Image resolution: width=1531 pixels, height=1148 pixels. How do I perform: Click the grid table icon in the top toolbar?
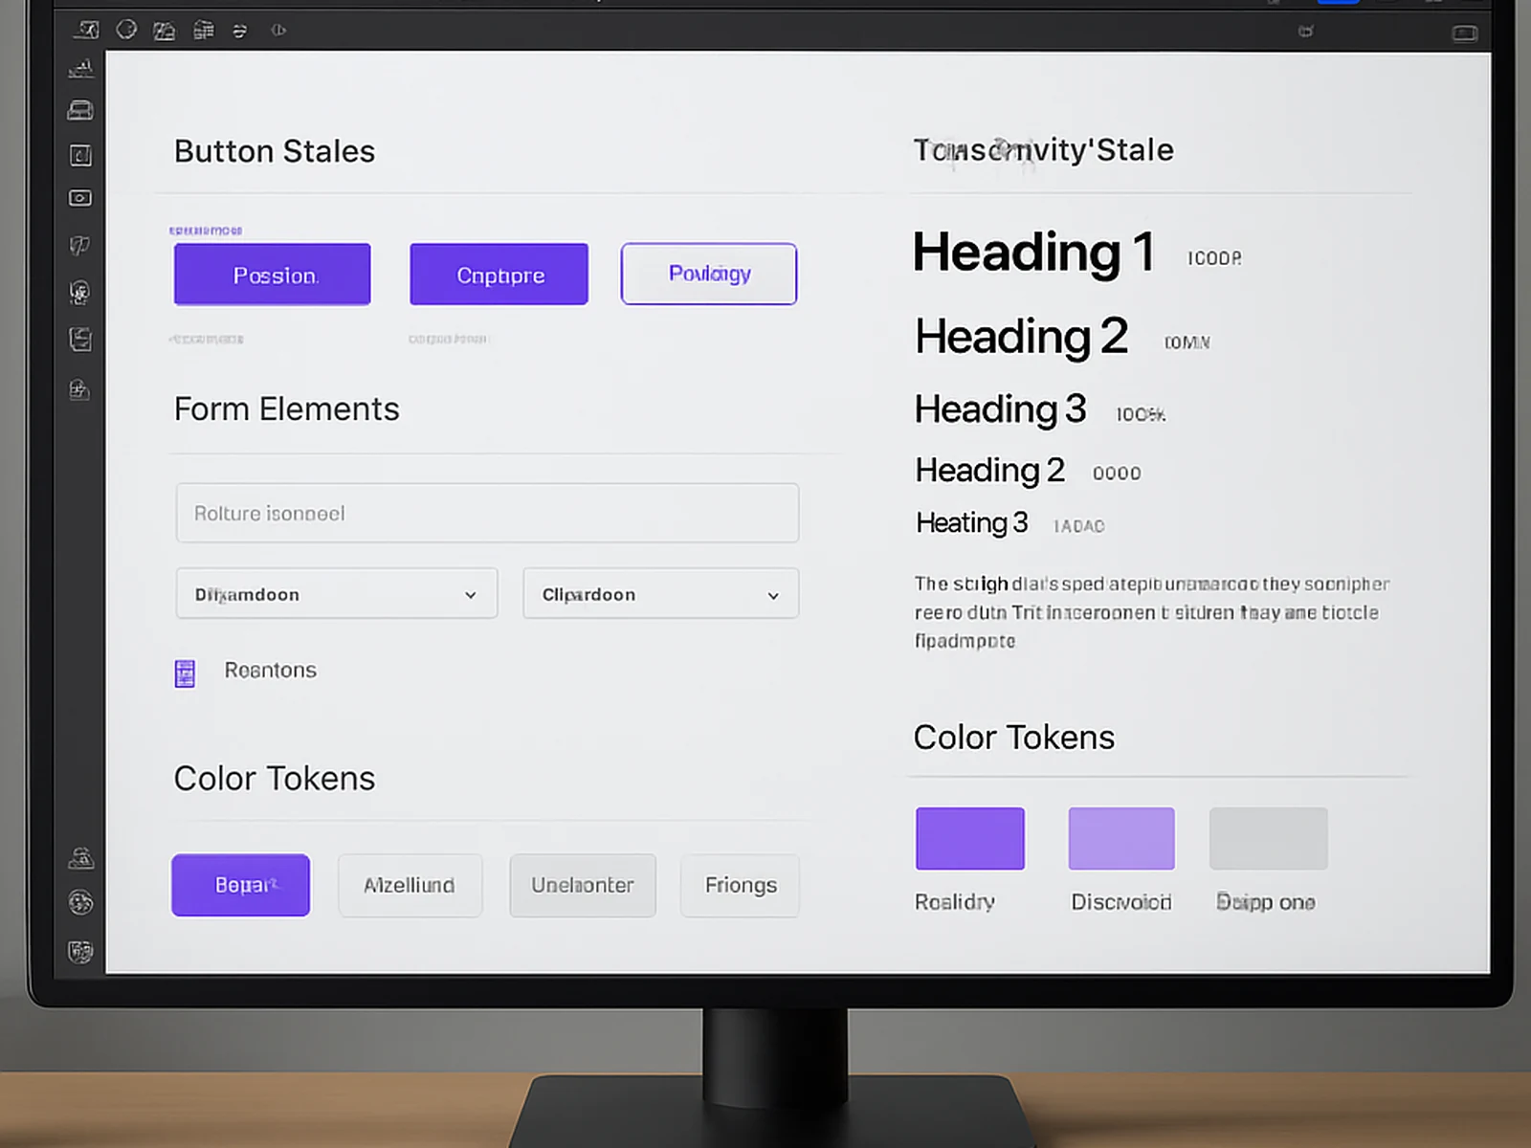tap(204, 31)
